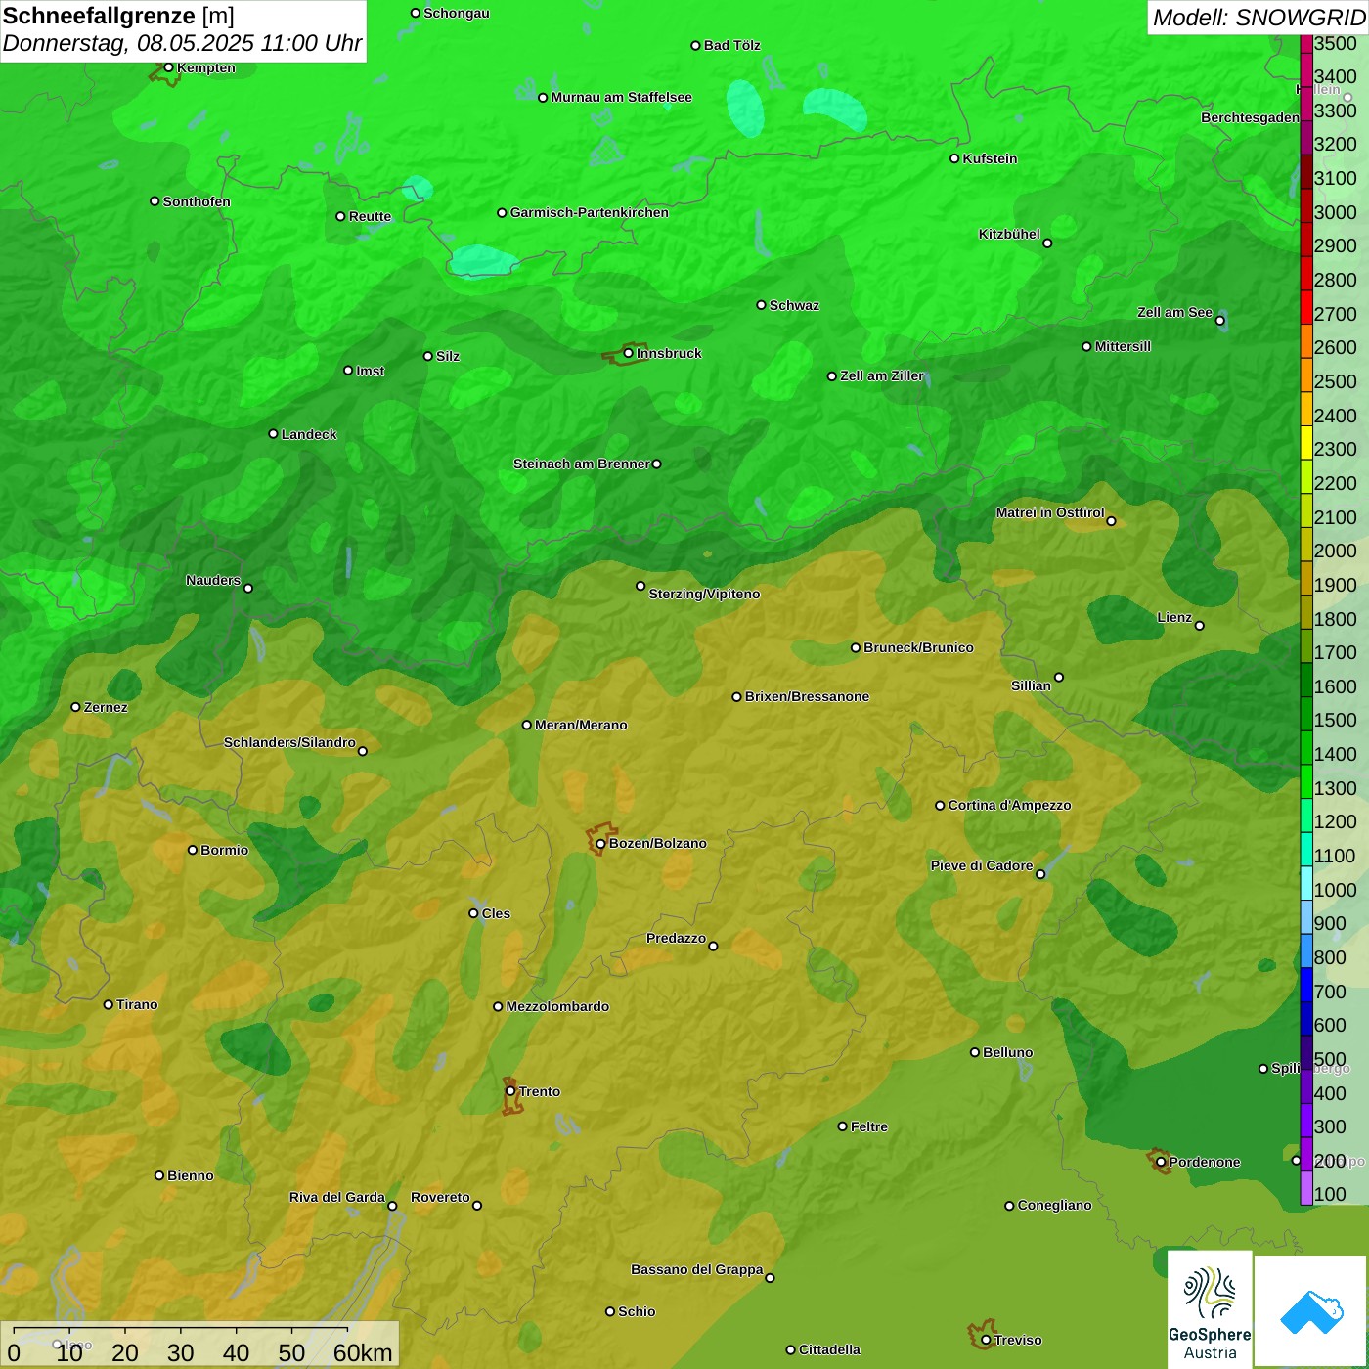Select the dark green 1600 legend swatch
The height and width of the screenshot is (1369, 1369).
click(1305, 680)
